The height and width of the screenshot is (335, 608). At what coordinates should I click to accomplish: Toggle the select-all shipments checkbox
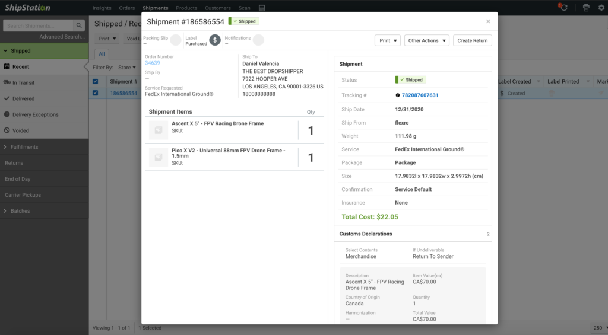pos(95,82)
